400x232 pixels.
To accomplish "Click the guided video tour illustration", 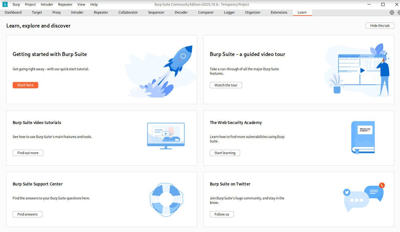I will coord(358,70).
